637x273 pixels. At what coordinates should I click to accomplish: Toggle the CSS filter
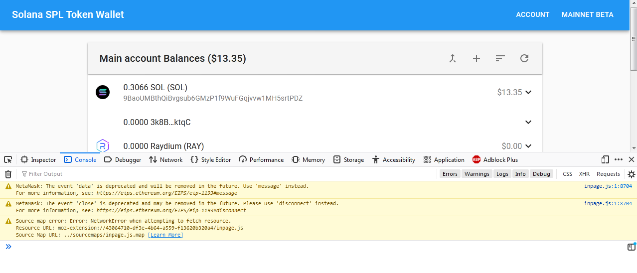click(567, 174)
